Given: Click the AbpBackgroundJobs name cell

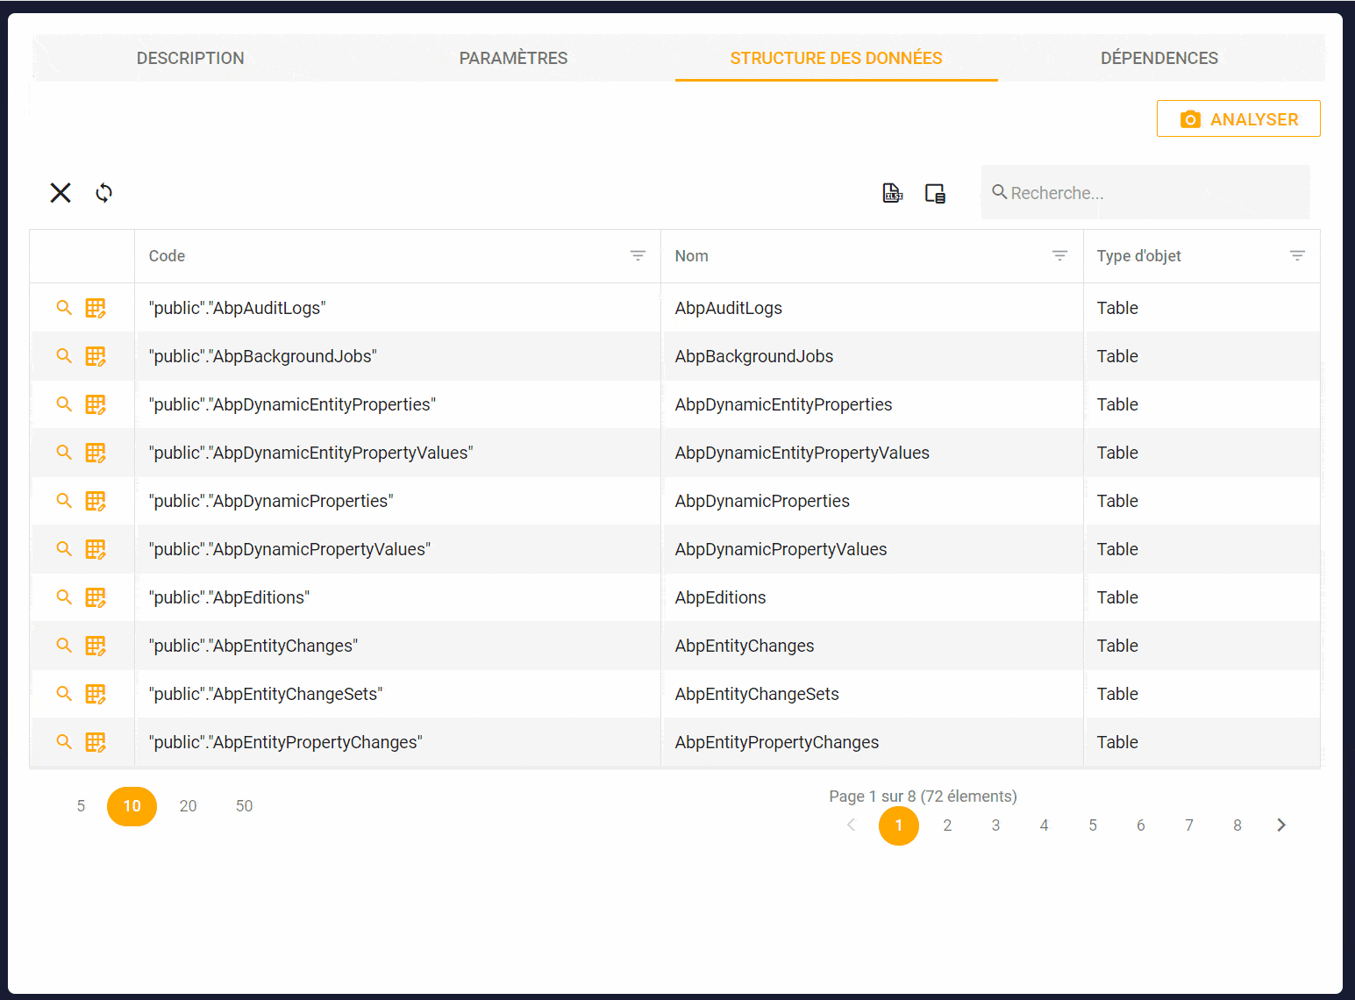Looking at the screenshot, I should [x=872, y=356].
